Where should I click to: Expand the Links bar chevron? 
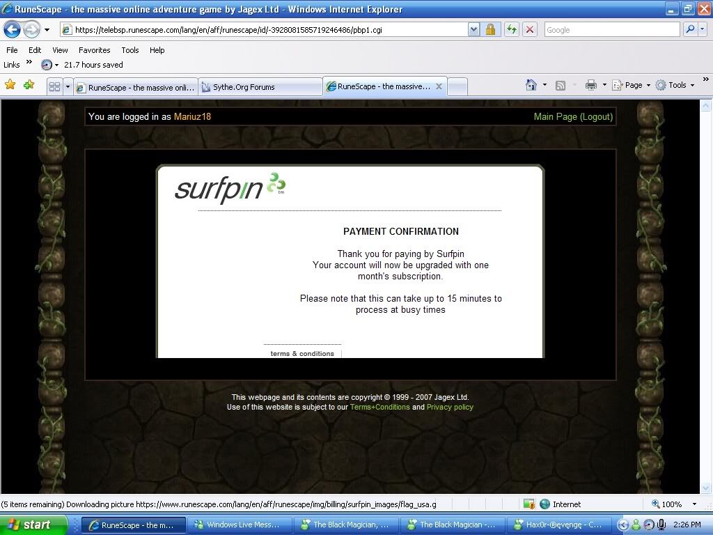click(29, 62)
